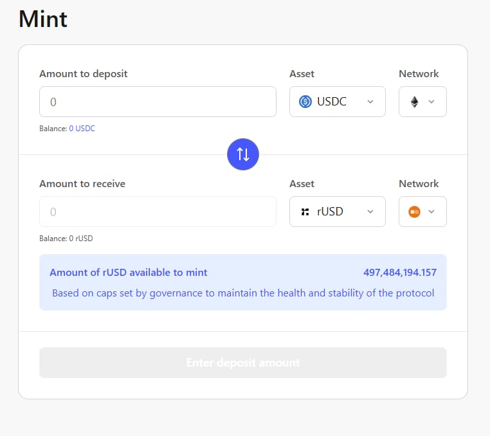Click the rUSD token icon

tap(305, 212)
